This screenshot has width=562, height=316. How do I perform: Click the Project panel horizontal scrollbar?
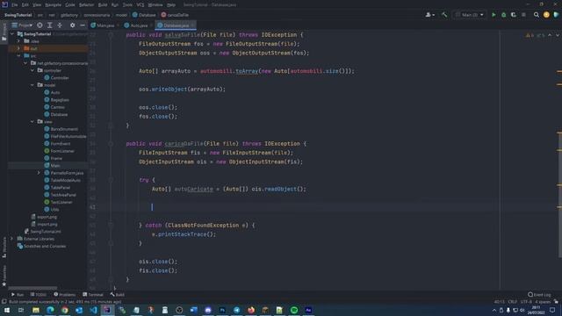(x=32, y=288)
